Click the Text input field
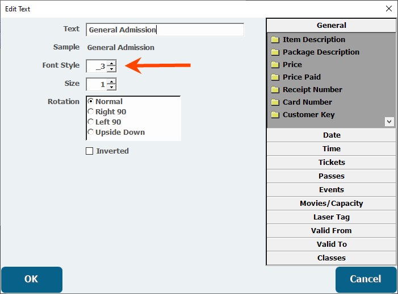This screenshot has width=398, height=294. (x=165, y=30)
